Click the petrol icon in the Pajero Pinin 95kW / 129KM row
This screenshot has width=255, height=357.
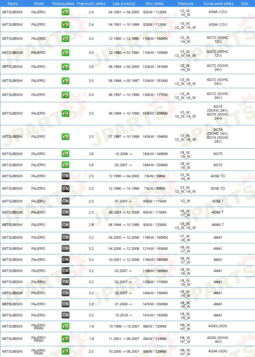click(66, 351)
